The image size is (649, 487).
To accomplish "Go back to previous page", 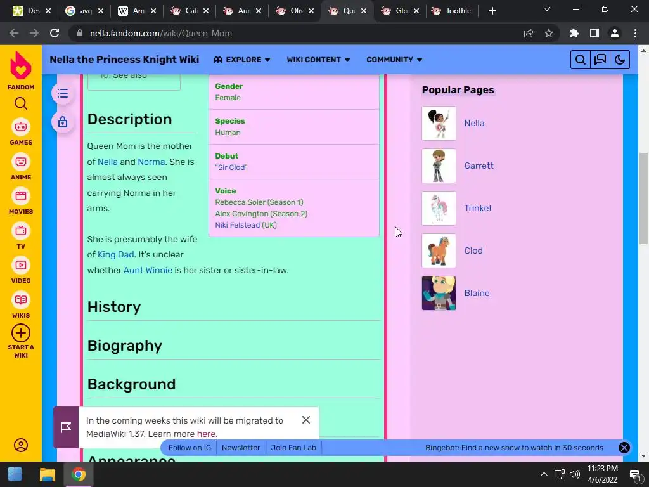I will point(14,33).
